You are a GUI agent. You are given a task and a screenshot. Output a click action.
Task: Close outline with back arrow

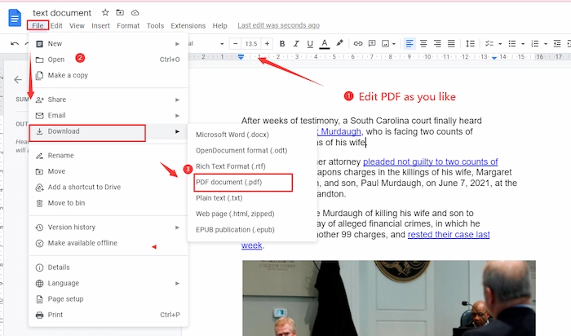[x=18, y=80]
